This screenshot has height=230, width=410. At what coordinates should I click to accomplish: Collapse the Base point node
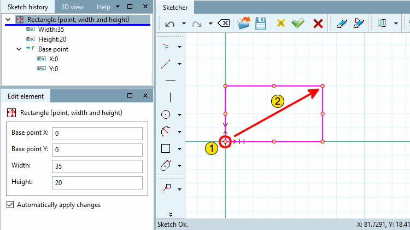[x=19, y=49]
